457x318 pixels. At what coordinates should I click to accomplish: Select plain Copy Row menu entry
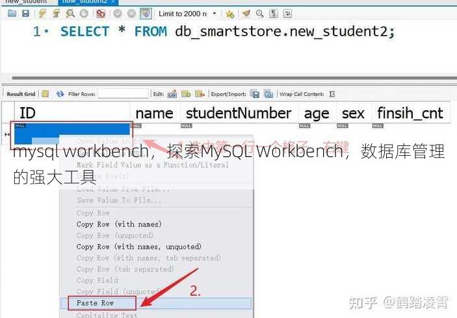tap(93, 214)
